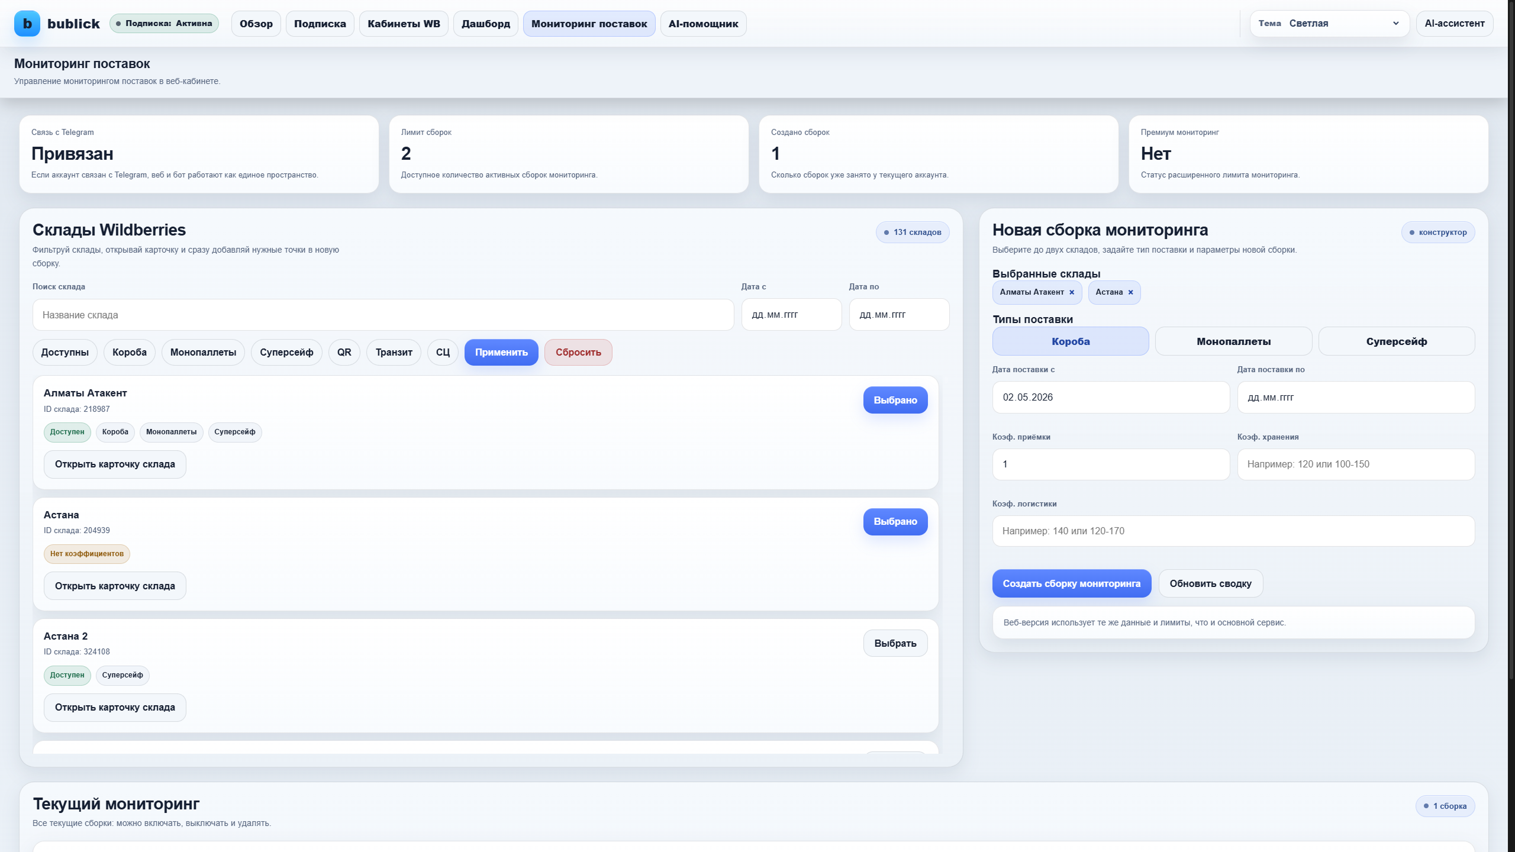Click ID склада: 324108 text

pyautogui.click(x=77, y=652)
